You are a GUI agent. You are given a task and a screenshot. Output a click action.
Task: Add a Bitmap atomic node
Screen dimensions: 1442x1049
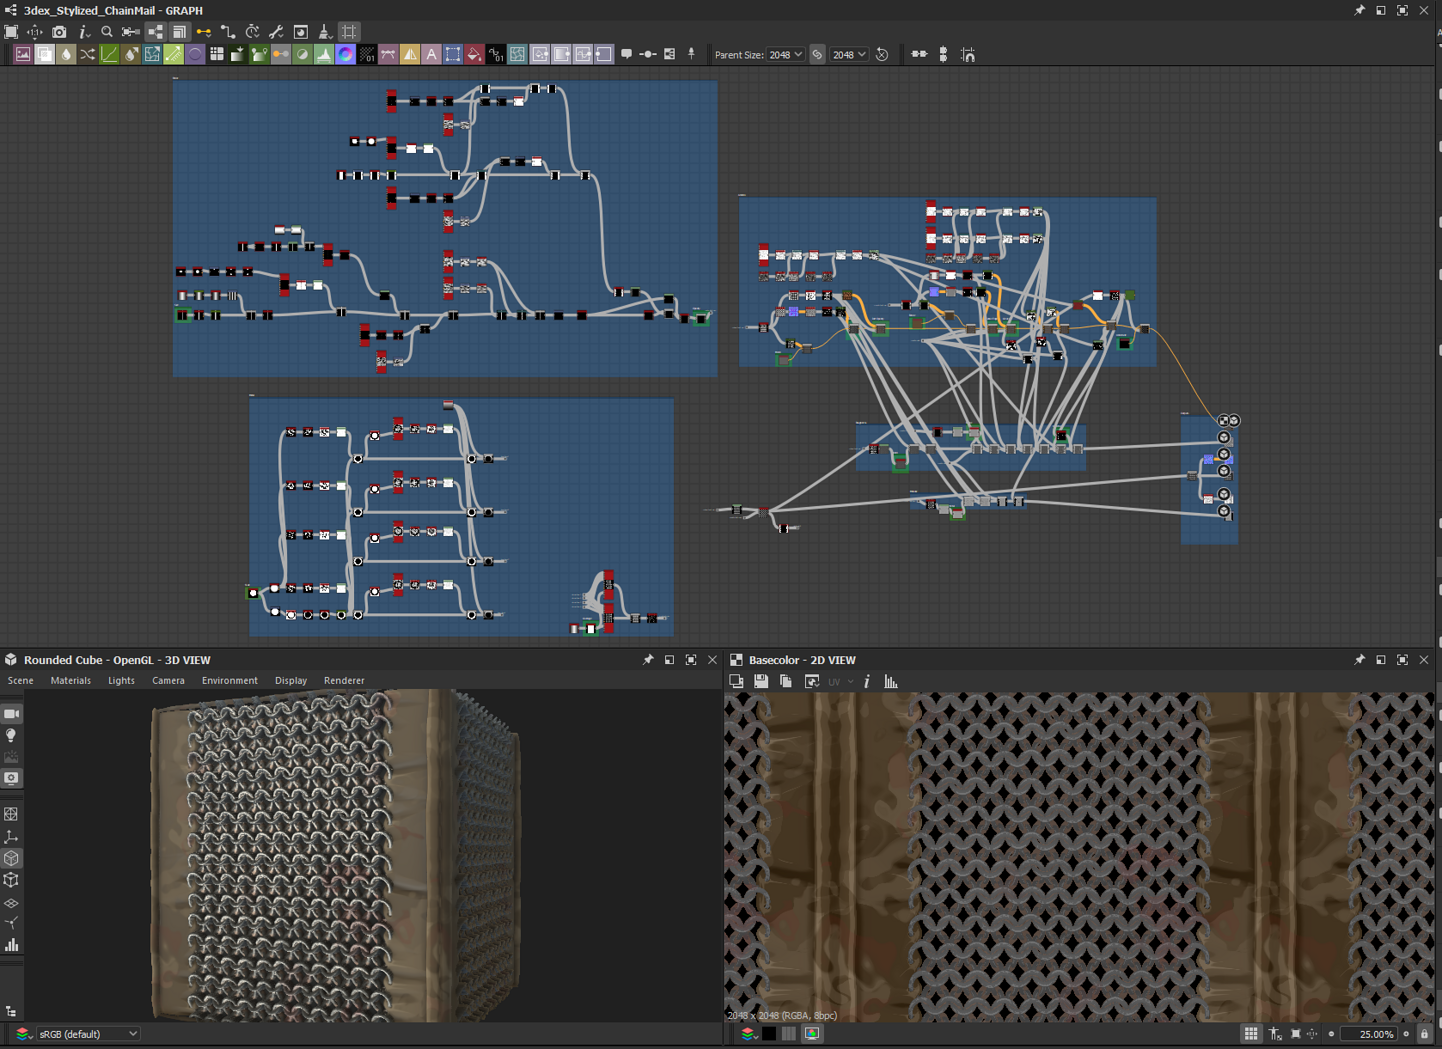[x=23, y=55]
